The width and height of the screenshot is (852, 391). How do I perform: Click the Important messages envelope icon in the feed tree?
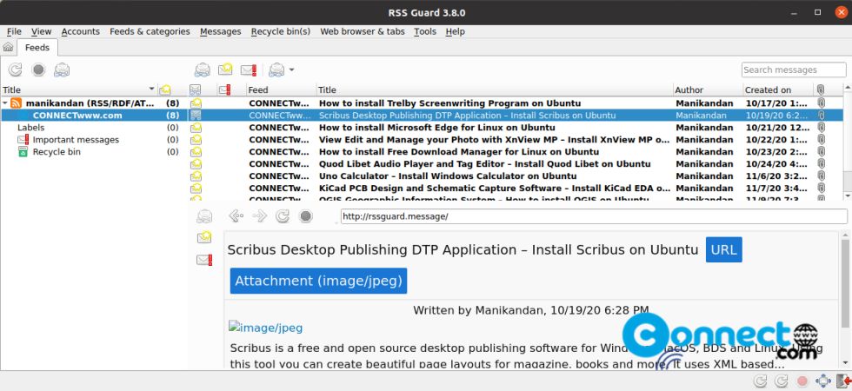(x=23, y=140)
